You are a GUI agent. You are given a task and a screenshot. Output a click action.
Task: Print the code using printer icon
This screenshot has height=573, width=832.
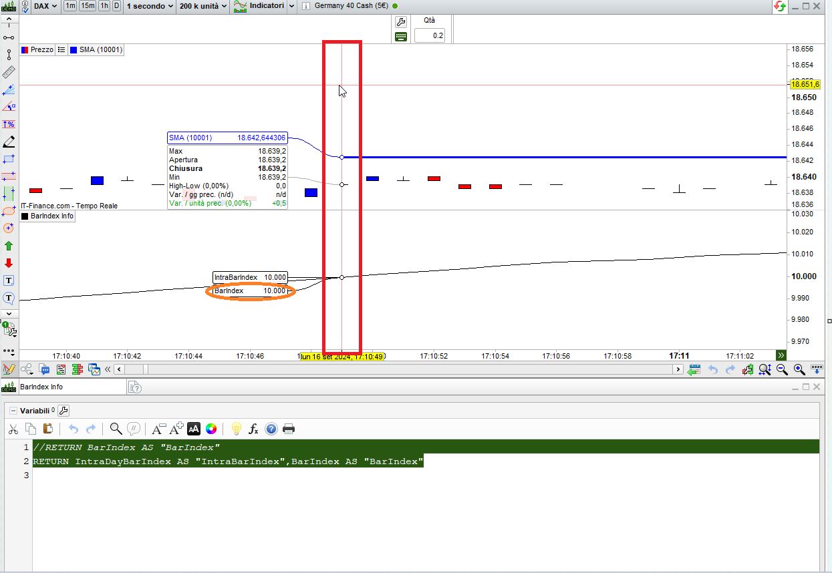click(x=289, y=429)
